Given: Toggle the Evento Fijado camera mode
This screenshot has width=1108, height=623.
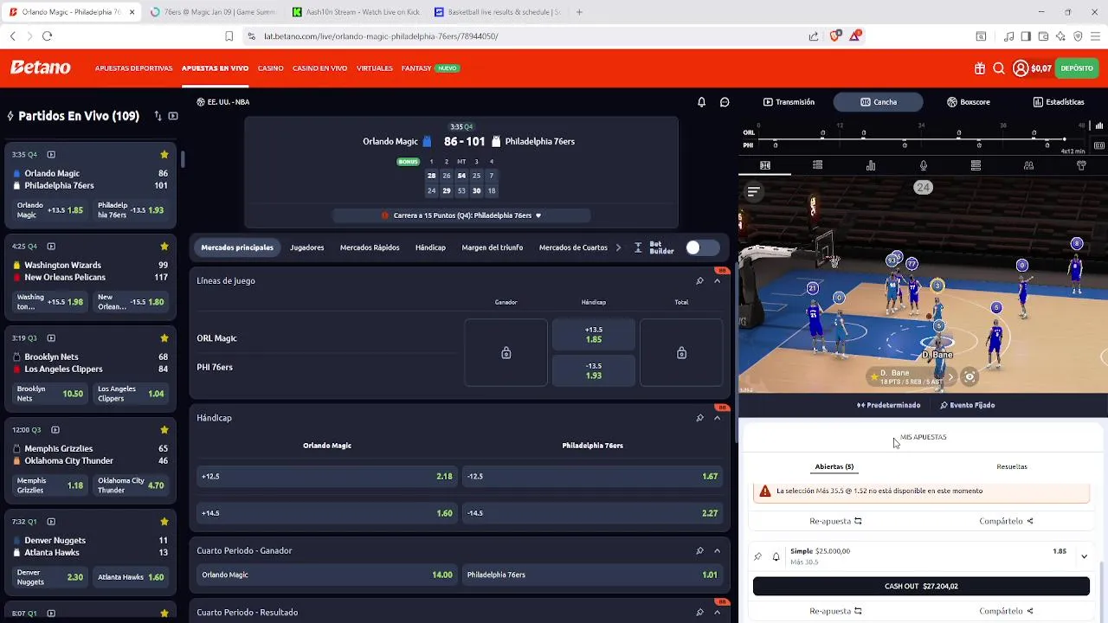Looking at the screenshot, I should pos(967,405).
